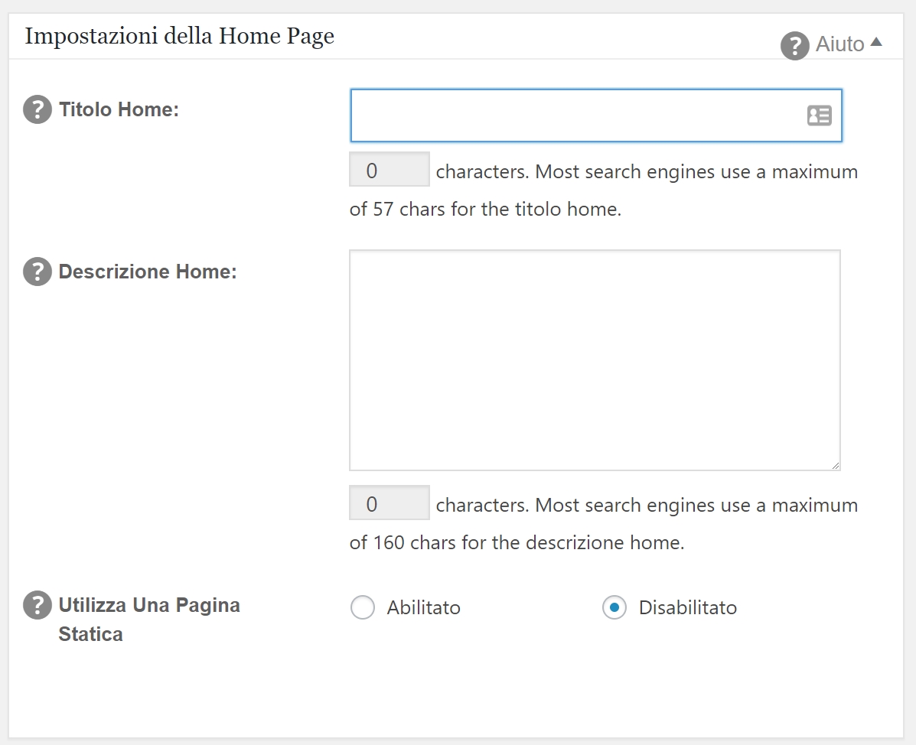This screenshot has width=916, height=745.
Task: Click help icon for Utilizza Una Pagina Statica
Action: point(37,605)
